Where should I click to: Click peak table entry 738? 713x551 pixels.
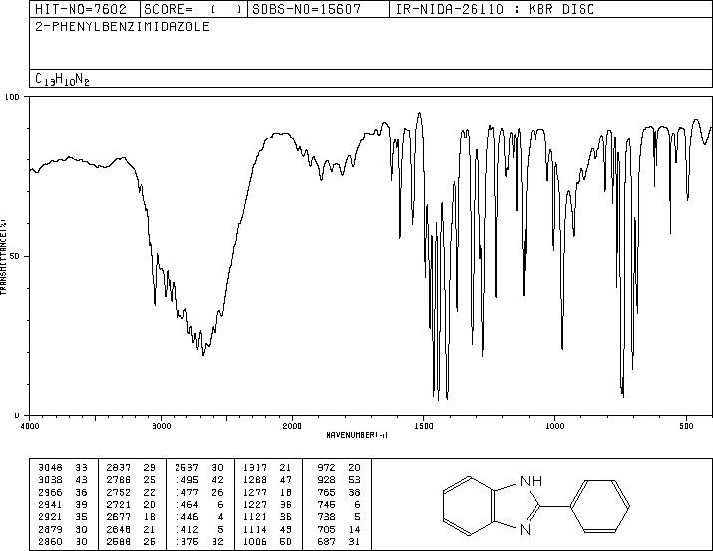tap(326, 517)
